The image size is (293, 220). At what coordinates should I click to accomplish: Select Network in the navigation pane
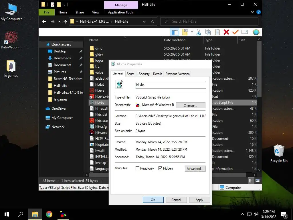(58, 127)
